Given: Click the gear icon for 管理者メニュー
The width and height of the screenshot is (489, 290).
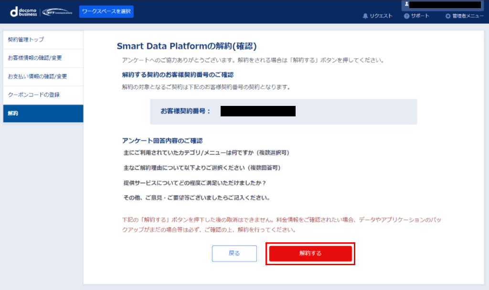Looking at the screenshot, I should (448, 16).
